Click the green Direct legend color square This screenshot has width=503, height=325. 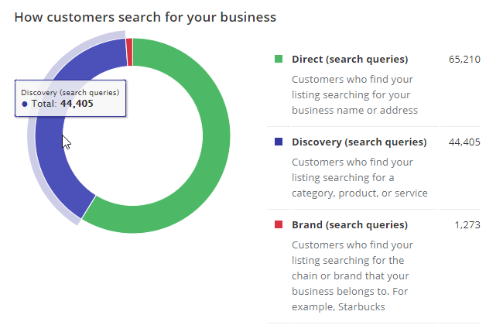point(279,60)
